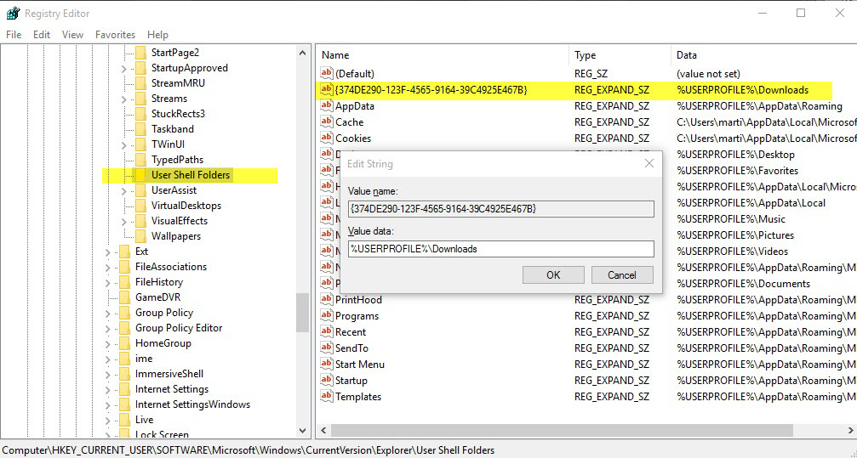Click the folder icon of ImmersiveShell key

pos(124,373)
